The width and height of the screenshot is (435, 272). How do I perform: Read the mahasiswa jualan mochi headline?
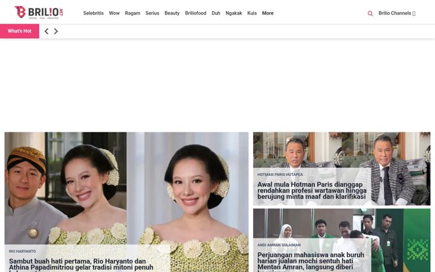pyautogui.click(x=311, y=262)
